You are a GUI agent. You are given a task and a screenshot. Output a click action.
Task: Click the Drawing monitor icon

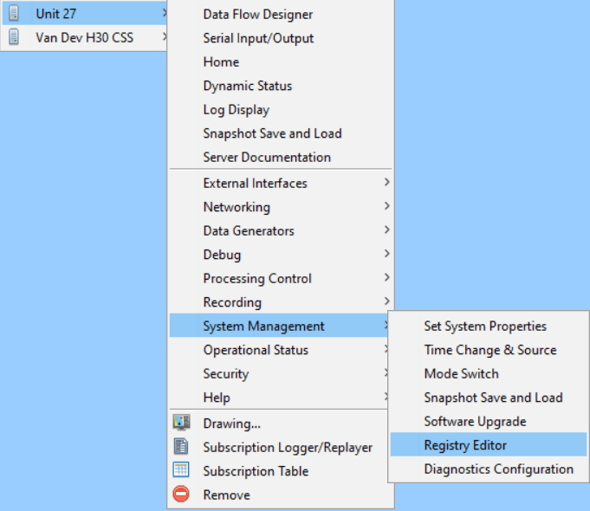[x=181, y=424]
